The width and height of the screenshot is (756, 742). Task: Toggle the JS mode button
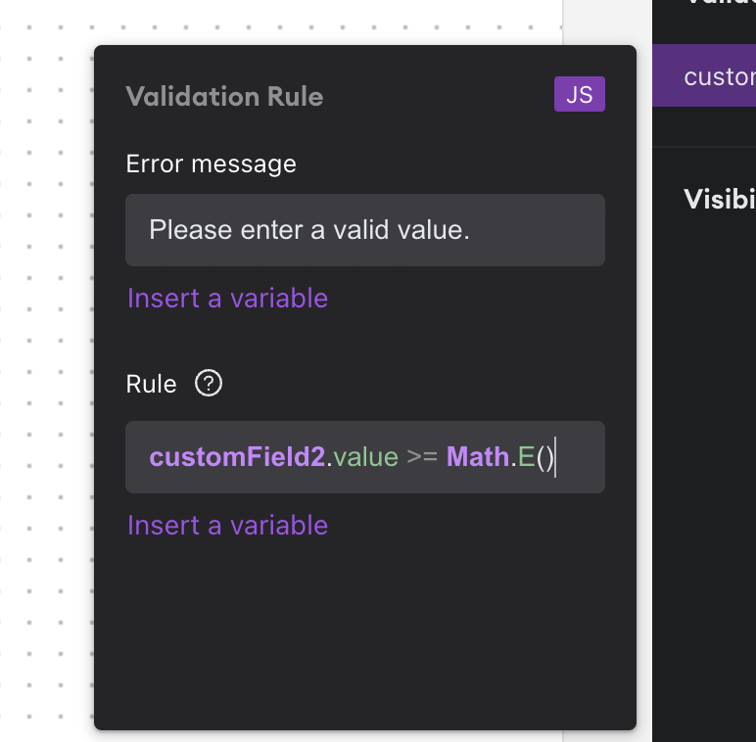[x=579, y=94]
